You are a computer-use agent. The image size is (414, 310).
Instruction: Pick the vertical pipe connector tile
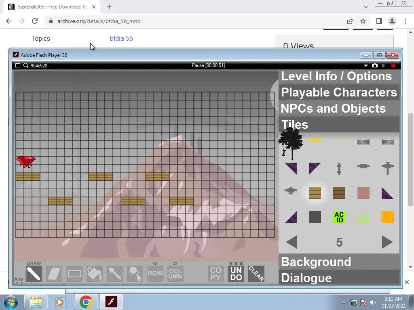tap(339, 169)
